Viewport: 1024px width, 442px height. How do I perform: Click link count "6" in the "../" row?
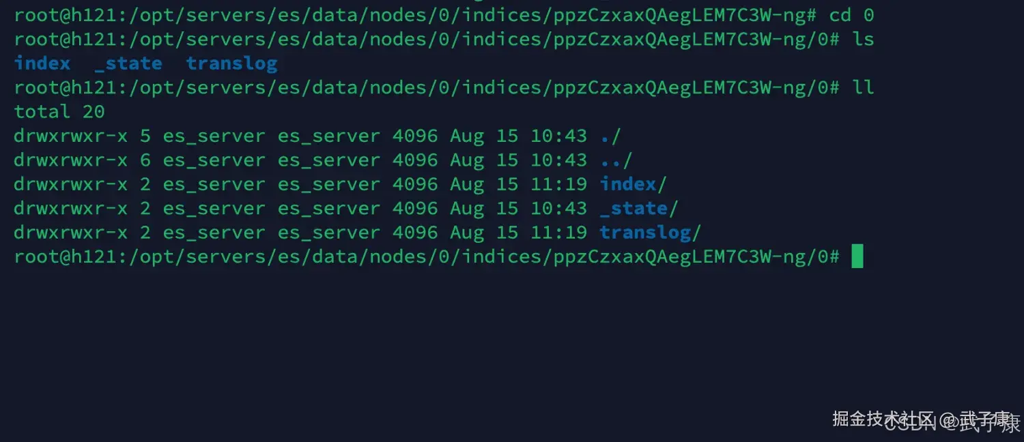tap(145, 160)
